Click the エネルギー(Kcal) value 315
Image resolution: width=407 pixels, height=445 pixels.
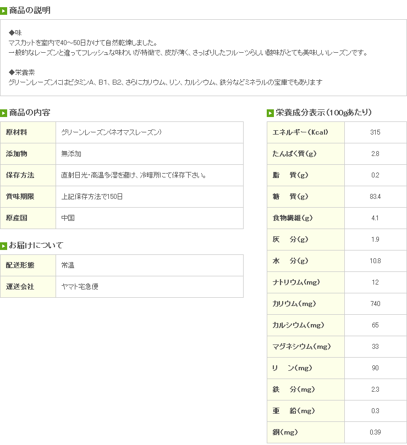pyautogui.click(x=375, y=132)
